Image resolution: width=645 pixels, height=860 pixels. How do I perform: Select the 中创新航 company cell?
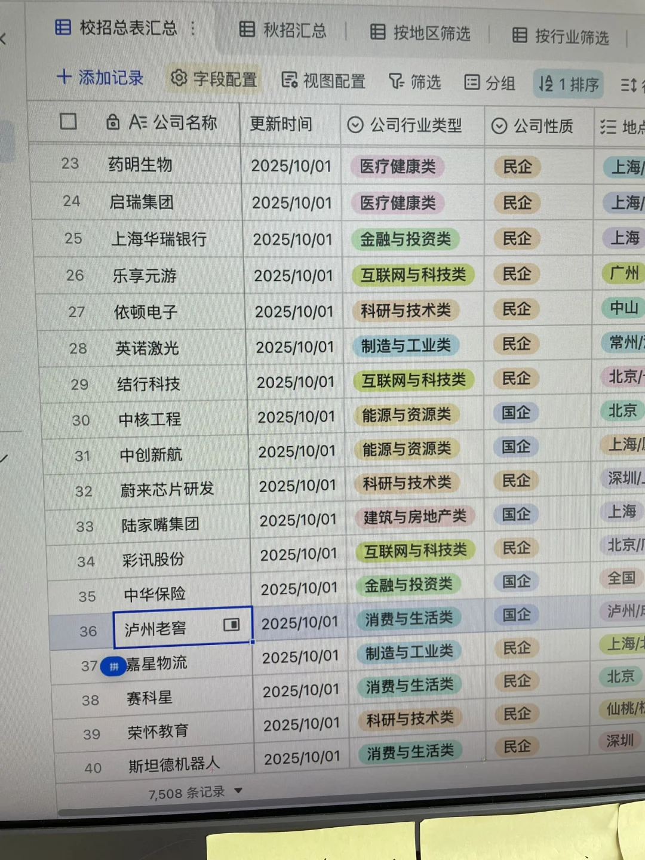(x=151, y=454)
